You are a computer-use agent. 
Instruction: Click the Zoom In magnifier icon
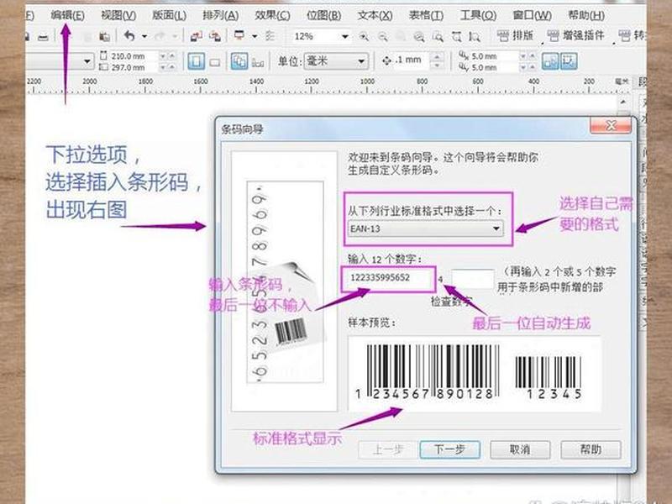[364, 37]
